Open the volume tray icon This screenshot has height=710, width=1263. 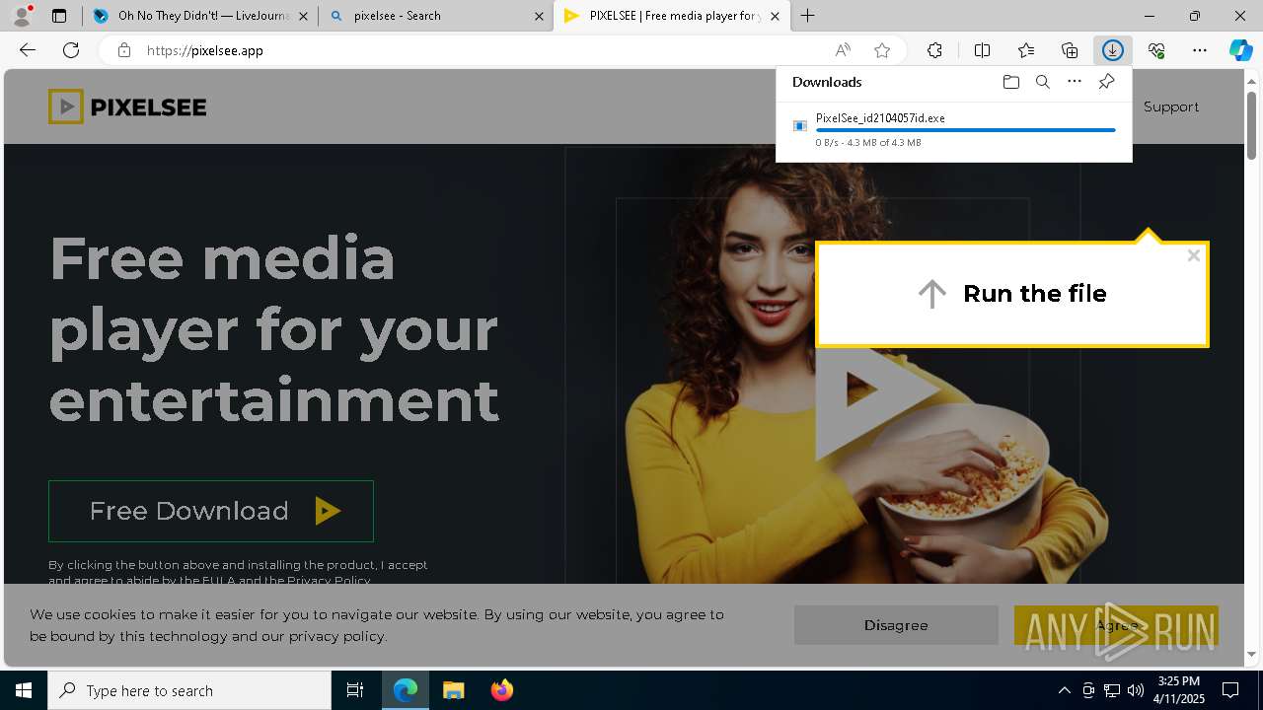point(1135,690)
